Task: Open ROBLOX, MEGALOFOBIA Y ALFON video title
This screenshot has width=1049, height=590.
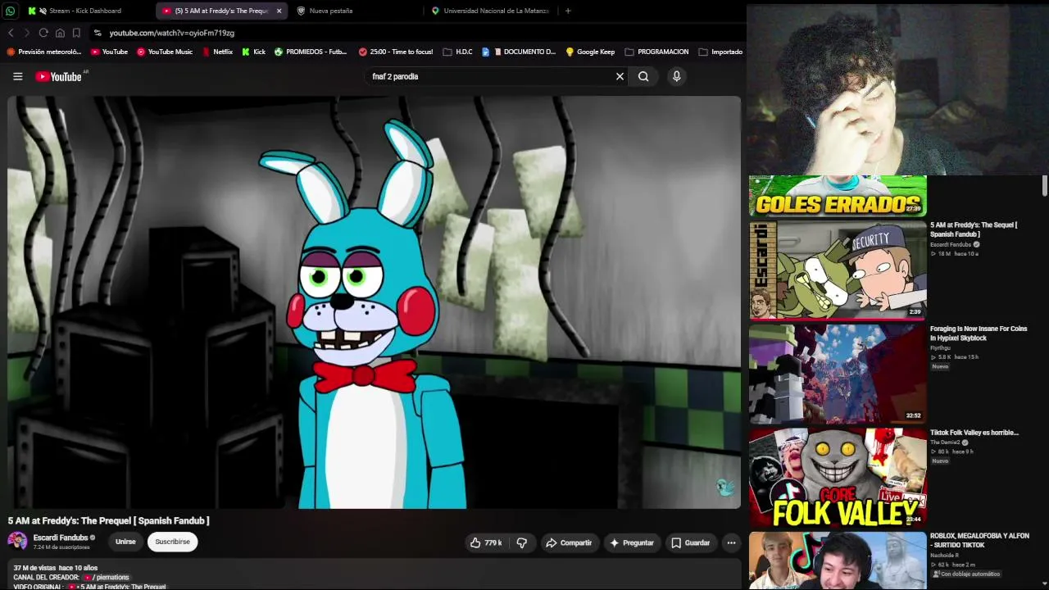Action: [979, 541]
